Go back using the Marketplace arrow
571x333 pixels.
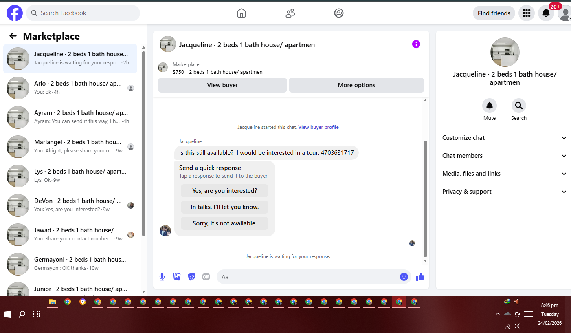(x=13, y=36)
